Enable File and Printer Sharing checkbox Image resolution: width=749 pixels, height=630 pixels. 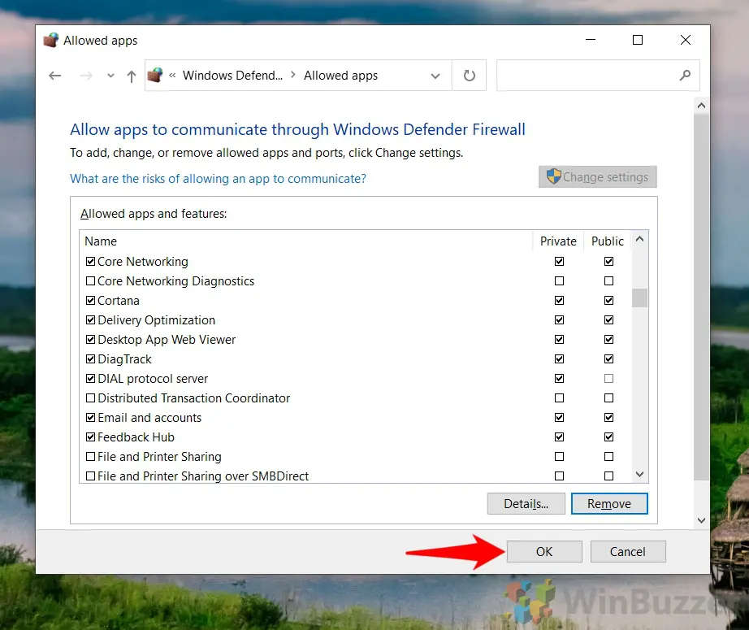(90, 457)
